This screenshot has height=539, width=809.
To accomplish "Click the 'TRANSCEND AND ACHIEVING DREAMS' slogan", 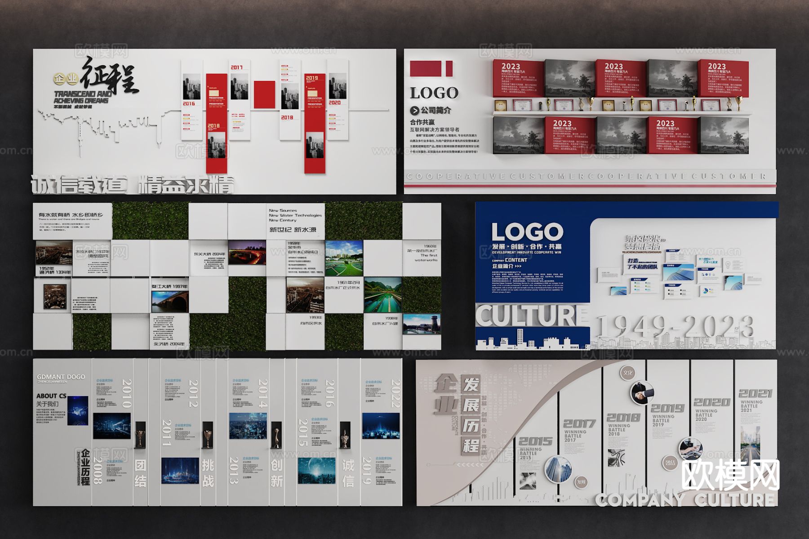I will pos(83,97).
